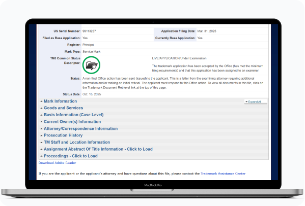Expand TM Staff and Location Information

pyautogui.click(x=77, y=142)
